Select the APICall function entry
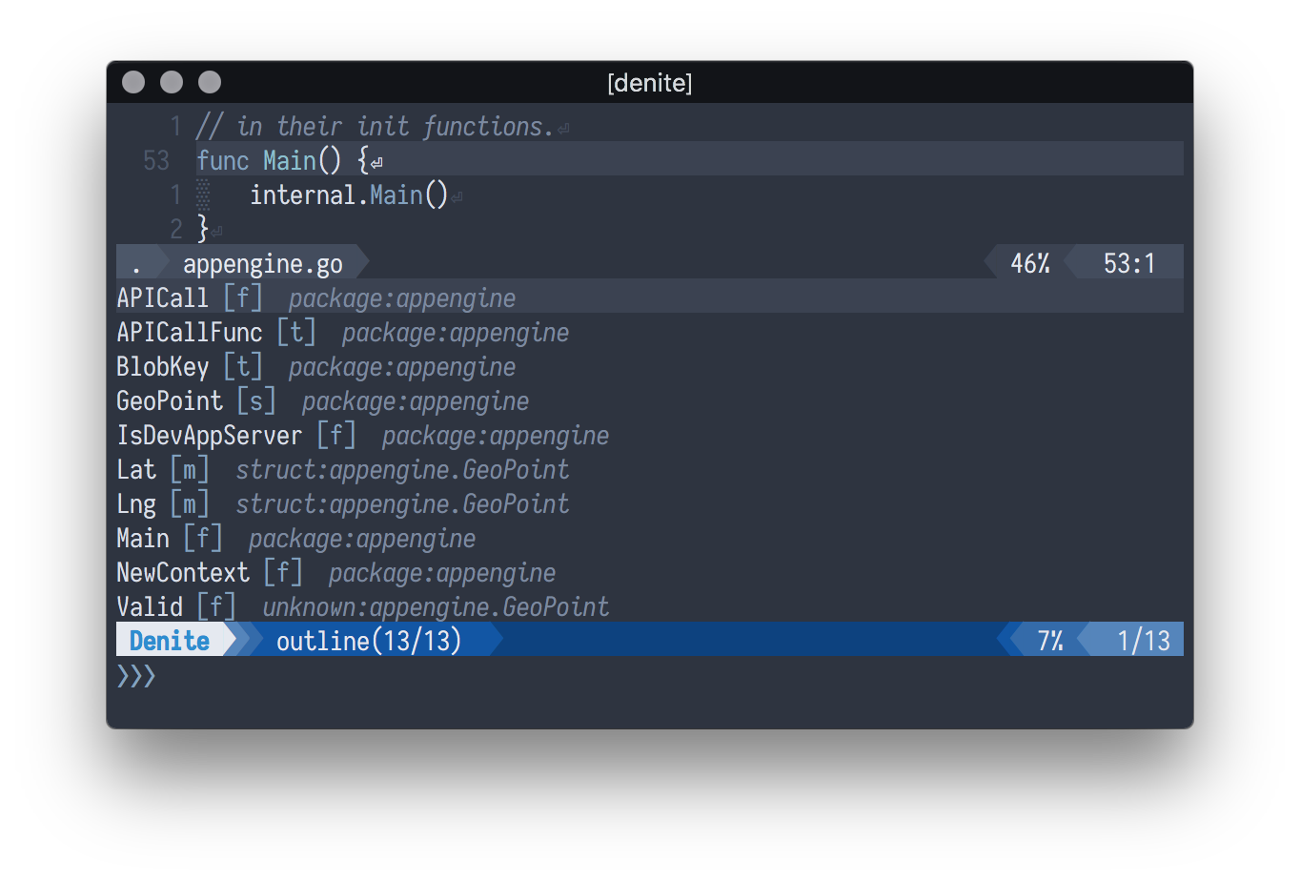 162,297
